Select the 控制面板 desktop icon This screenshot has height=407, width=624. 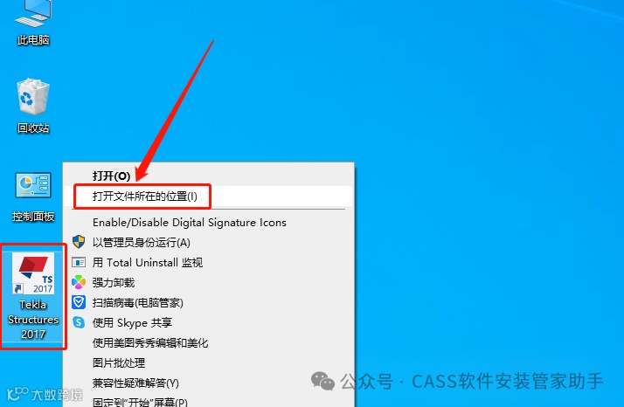(33, 197)
